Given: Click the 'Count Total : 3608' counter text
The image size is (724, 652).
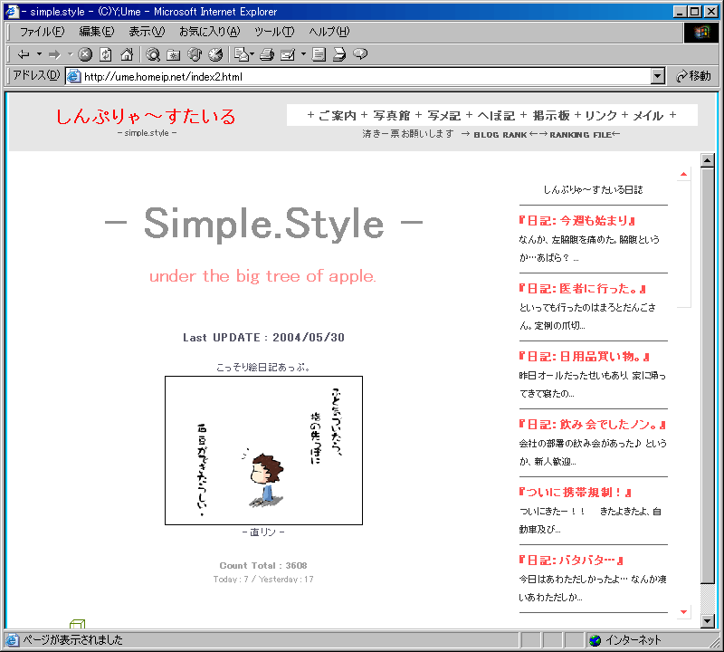Looking at the screenshot, I should [x=263, y=566].
